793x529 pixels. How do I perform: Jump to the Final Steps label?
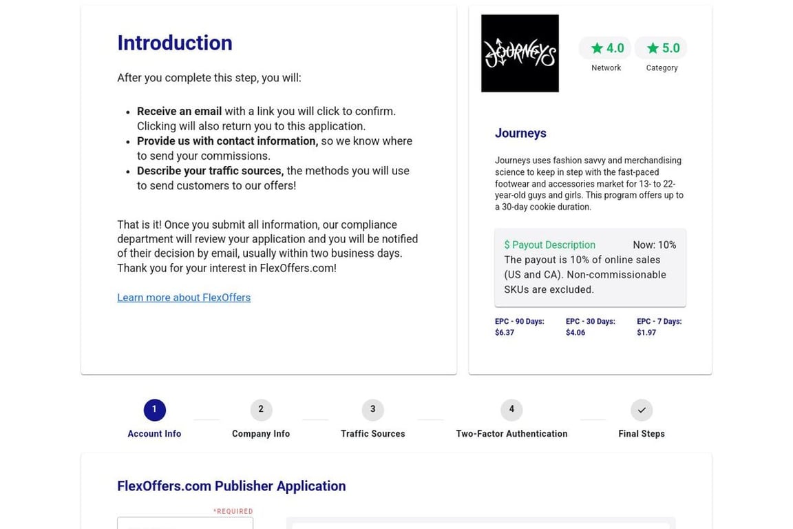coord(642,434)
